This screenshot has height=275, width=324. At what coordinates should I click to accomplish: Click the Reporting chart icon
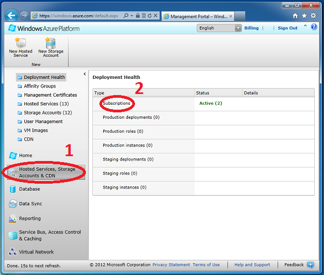(12, 219)
